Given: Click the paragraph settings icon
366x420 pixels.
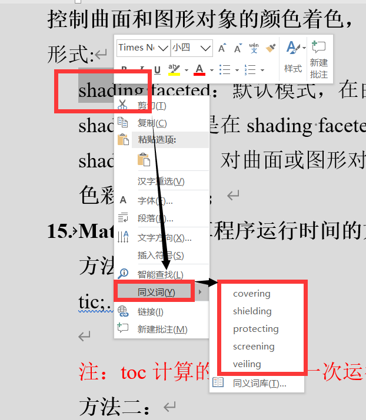Looking at the screenshot, I should 123,217.
